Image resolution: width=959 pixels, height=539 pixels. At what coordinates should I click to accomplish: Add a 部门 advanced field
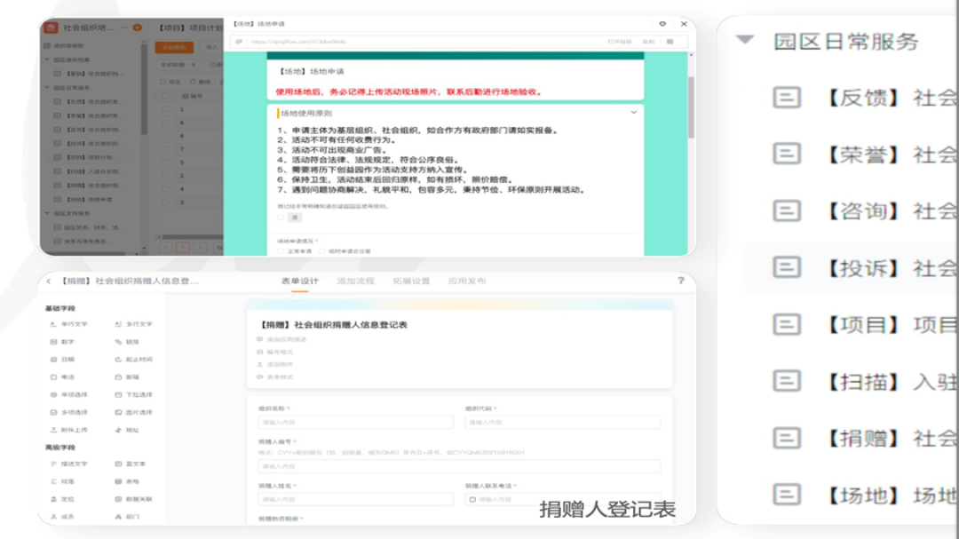(127, 517)
